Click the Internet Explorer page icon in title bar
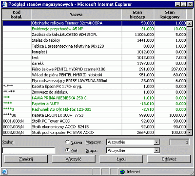 5,4
